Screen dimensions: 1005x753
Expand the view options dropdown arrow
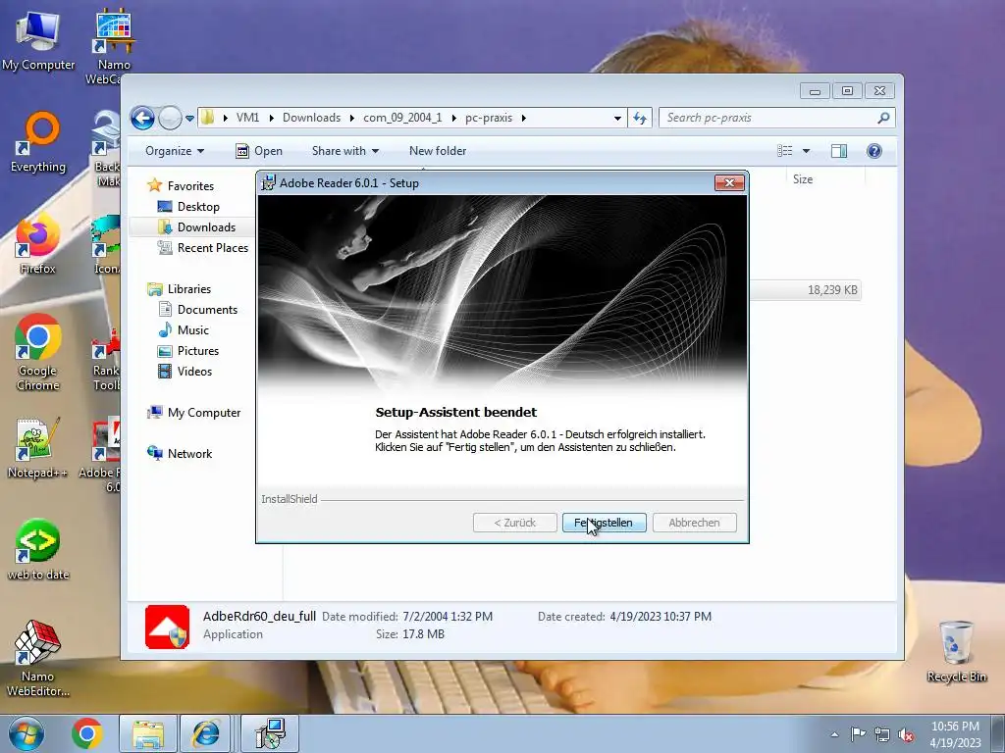click(x=807, y=151)
